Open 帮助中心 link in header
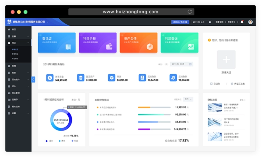 (x=231, y=22)
